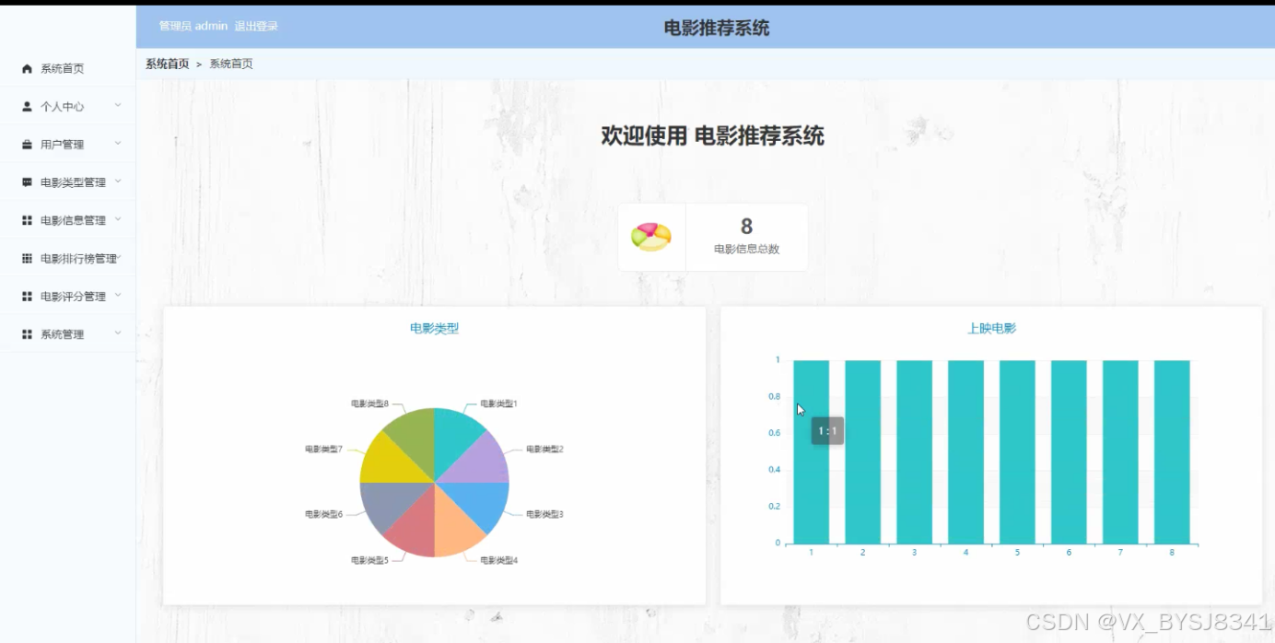Viewport: 1275px width, 643px height.
Task: Click the 电影类型2 pie label
Action: [544, 450]
